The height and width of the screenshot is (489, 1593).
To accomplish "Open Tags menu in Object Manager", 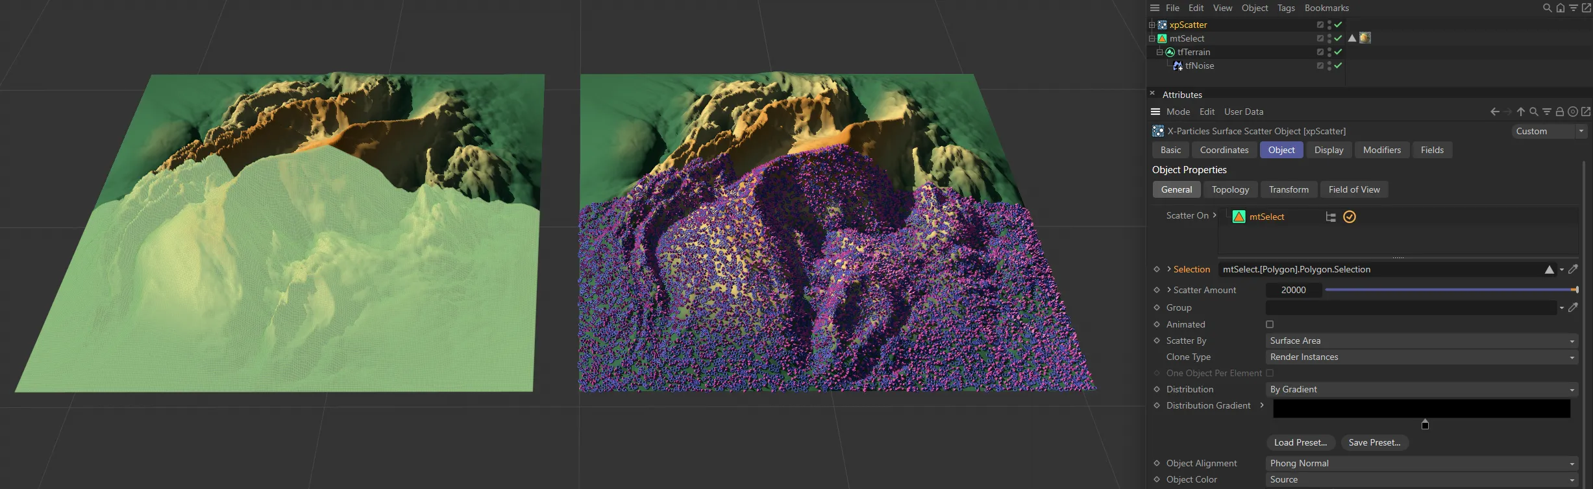I will click(x=1286, y=8).
